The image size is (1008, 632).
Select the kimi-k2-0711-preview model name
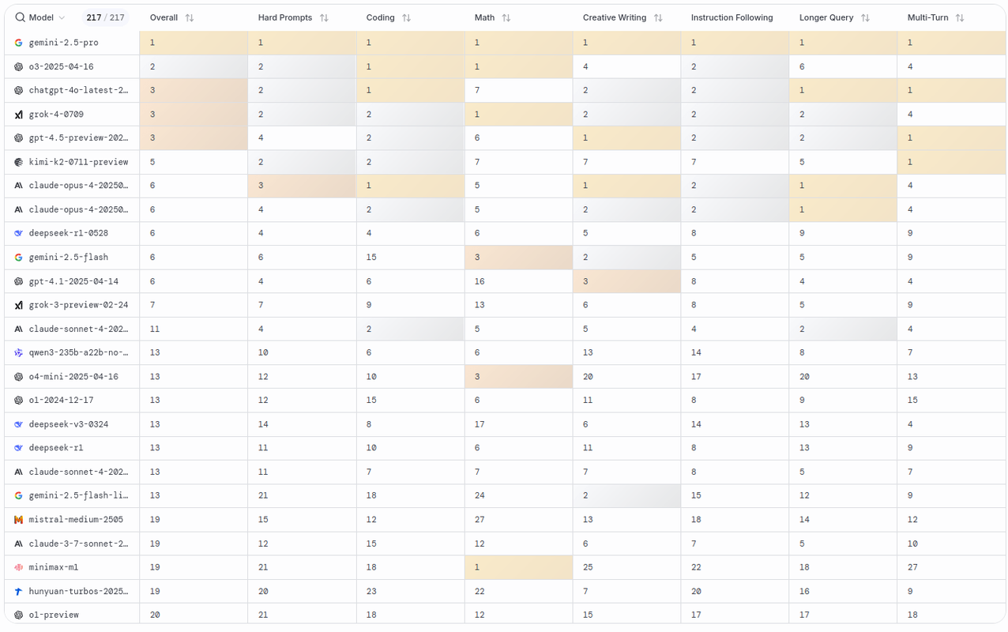point(78,162)
